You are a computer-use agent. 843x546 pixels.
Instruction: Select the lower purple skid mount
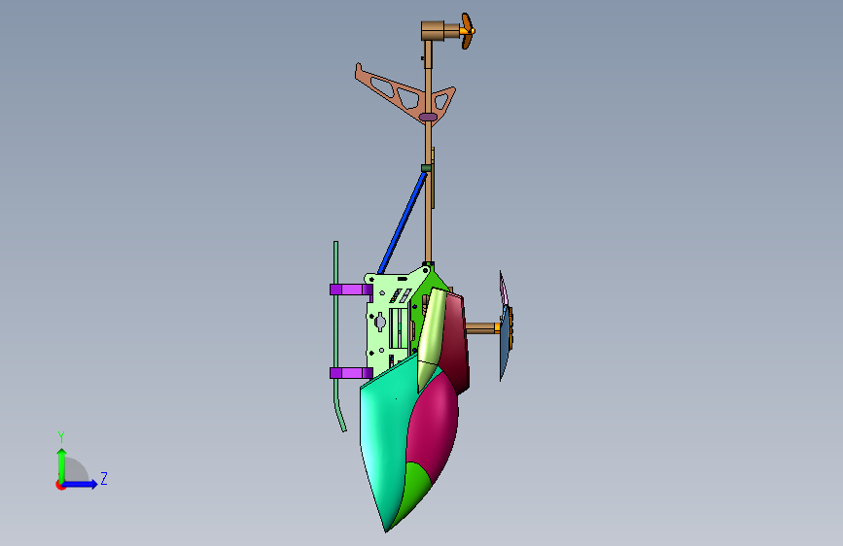click(351, 373)
